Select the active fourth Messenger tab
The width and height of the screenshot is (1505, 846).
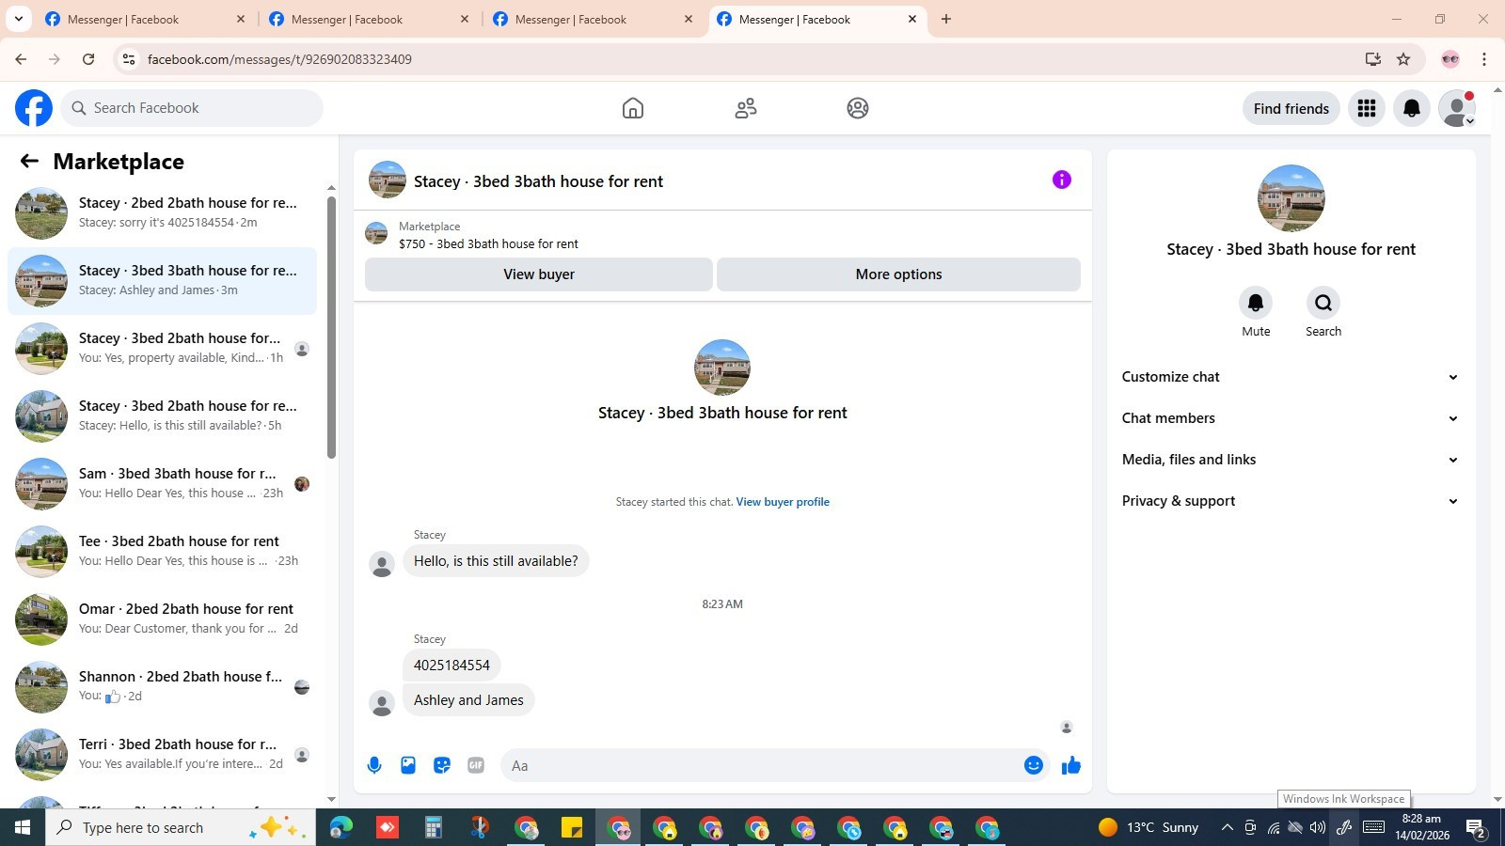(x=817, y=19)
